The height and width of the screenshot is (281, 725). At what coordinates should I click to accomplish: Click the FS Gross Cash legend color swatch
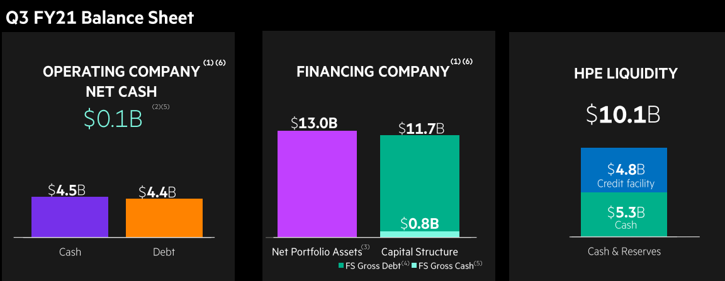point(414,266)
